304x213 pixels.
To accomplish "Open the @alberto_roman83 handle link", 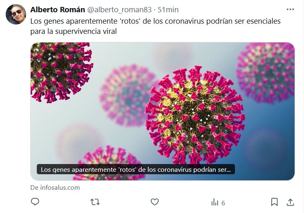I will [x=119, y=10].
